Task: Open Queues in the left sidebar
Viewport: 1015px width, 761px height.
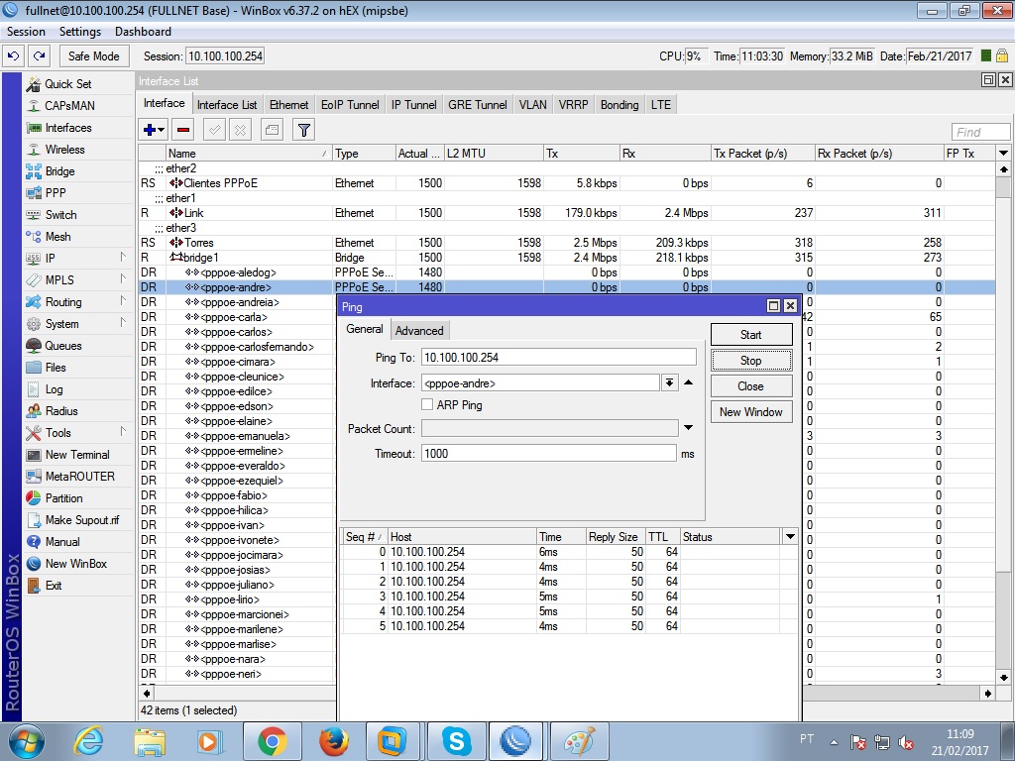Action: (63, 346)
